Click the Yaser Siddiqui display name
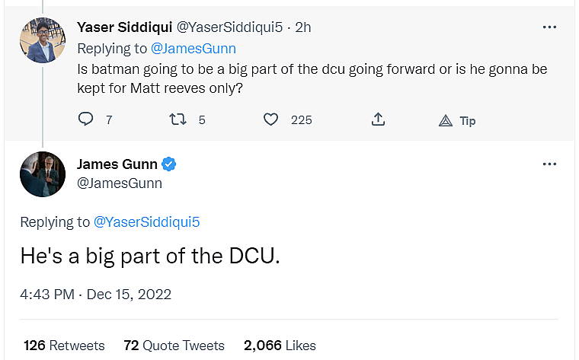This screenshot has height=360, width=579. (x=124, y=27)
